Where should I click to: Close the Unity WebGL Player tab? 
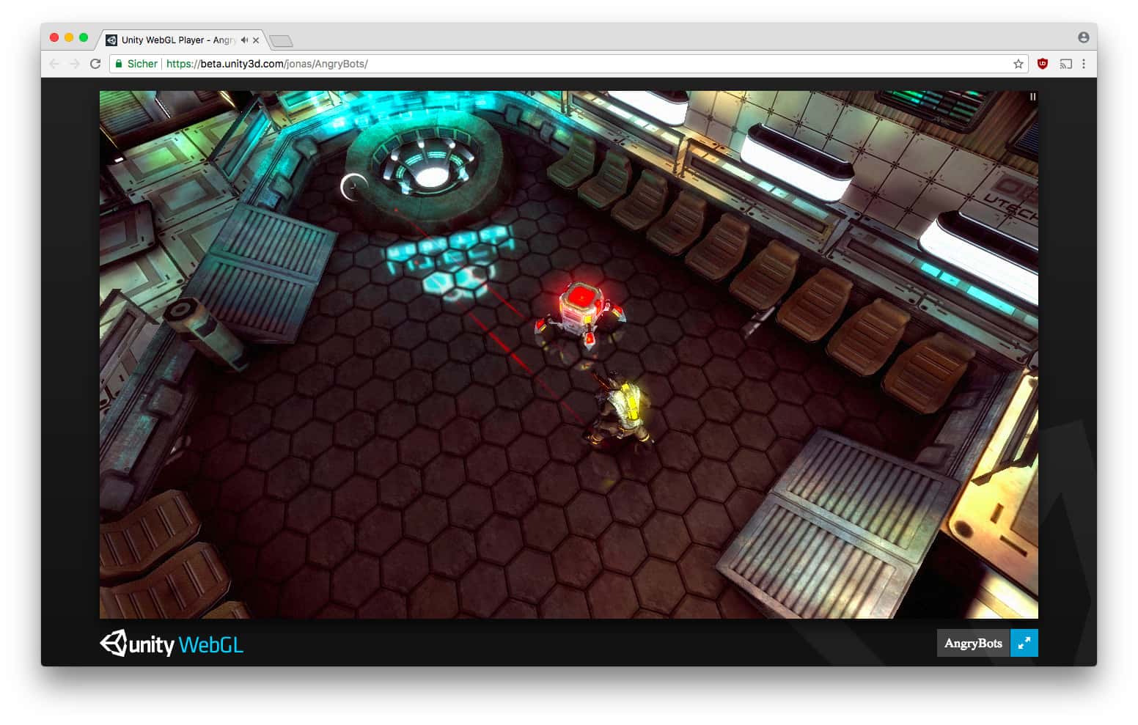pyautogui.click(x=256, y=40)
